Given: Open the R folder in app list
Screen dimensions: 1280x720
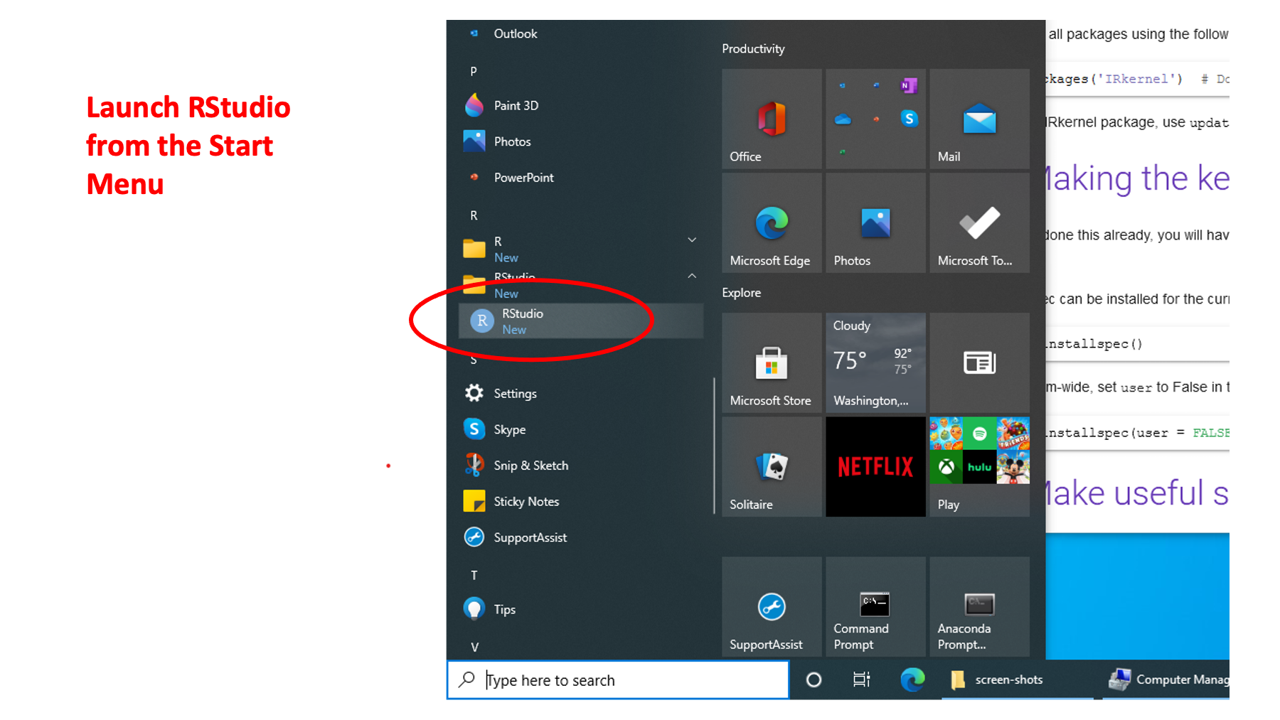Looking at the screenshot, I should pyautogui.click(x=580, y=249).
